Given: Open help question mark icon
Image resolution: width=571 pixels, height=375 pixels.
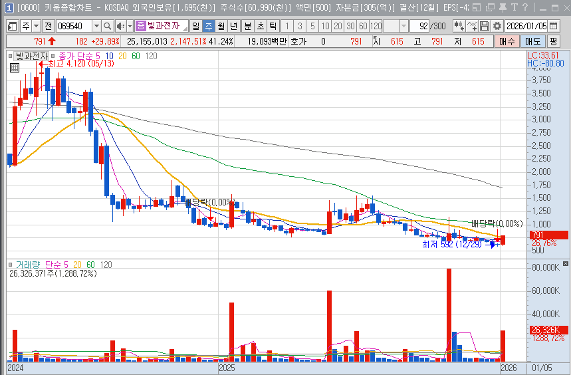Looking at the screenshot, I should point(524,7).
